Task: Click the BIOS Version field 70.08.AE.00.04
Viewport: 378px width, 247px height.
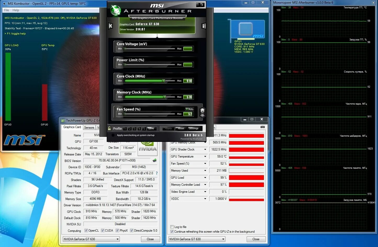Action: pos(117,160)
